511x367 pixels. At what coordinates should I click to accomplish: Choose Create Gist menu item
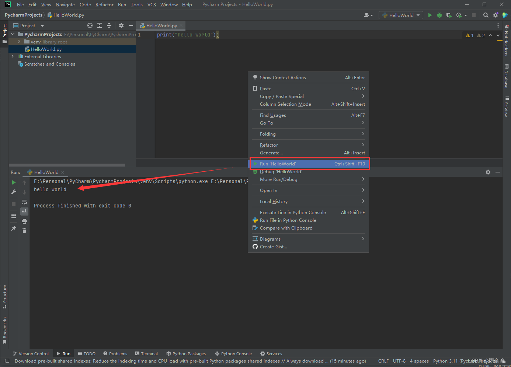click(309, 247)
